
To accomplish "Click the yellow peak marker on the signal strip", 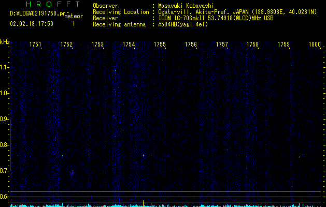I will point(143,203).
